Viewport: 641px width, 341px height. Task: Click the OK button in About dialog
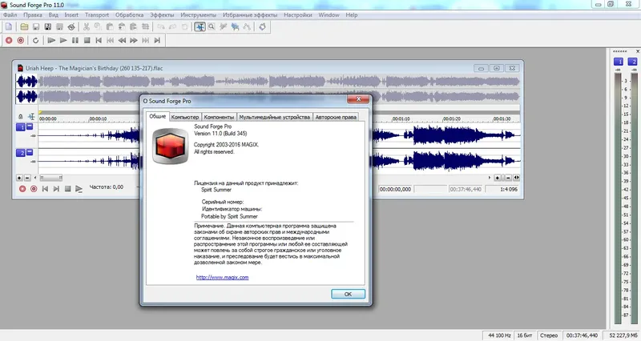(348, 294)
